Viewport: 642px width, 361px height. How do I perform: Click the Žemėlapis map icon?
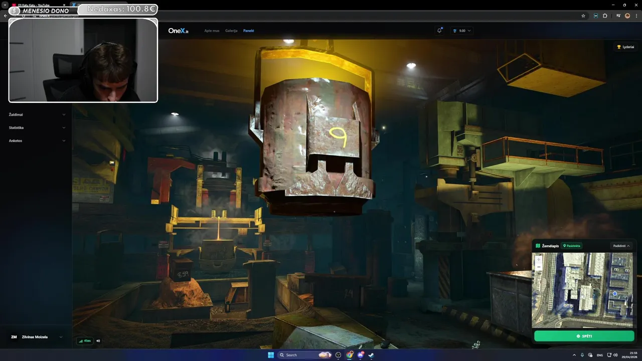(538, 246)
